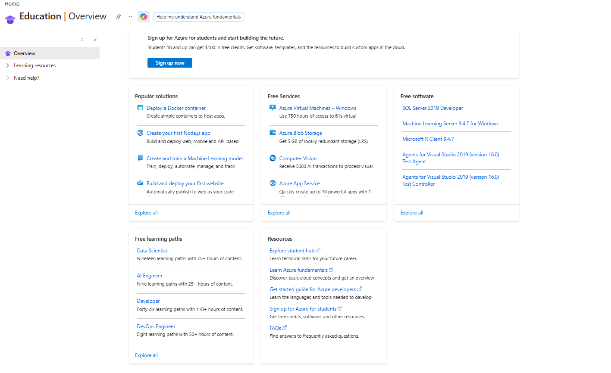Open the AI Engineer learning path
The image size is (611, 373).
coord(150,276)
